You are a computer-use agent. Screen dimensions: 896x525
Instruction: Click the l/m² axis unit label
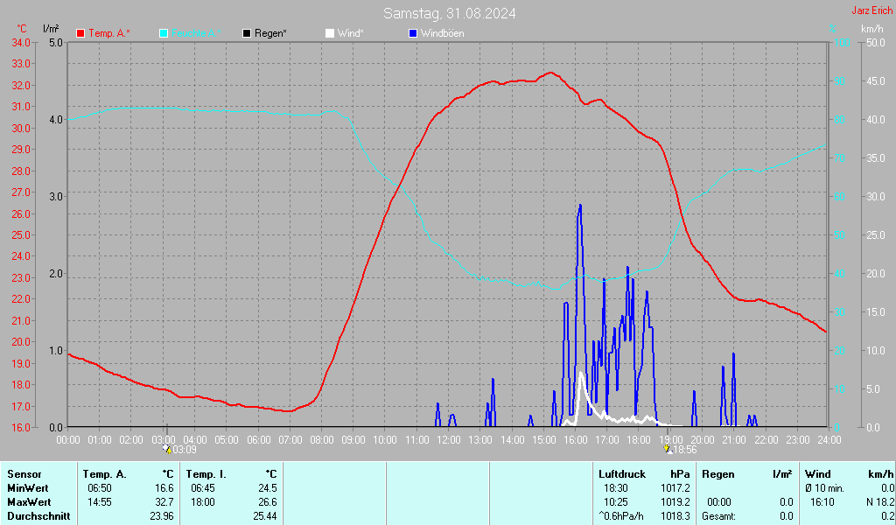[51, 29]
